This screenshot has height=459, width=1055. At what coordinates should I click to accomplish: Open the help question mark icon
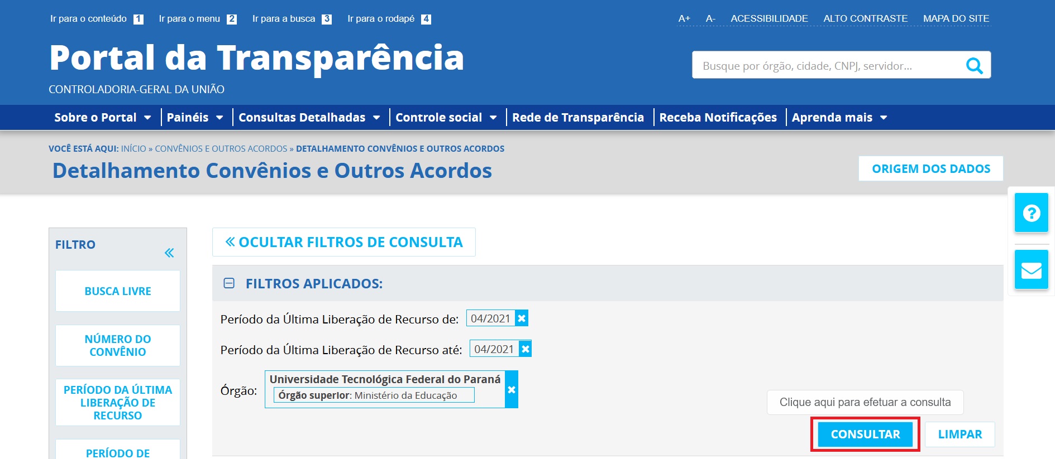pos(1031,212)
